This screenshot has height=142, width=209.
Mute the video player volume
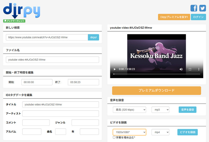tap(181, 69)
